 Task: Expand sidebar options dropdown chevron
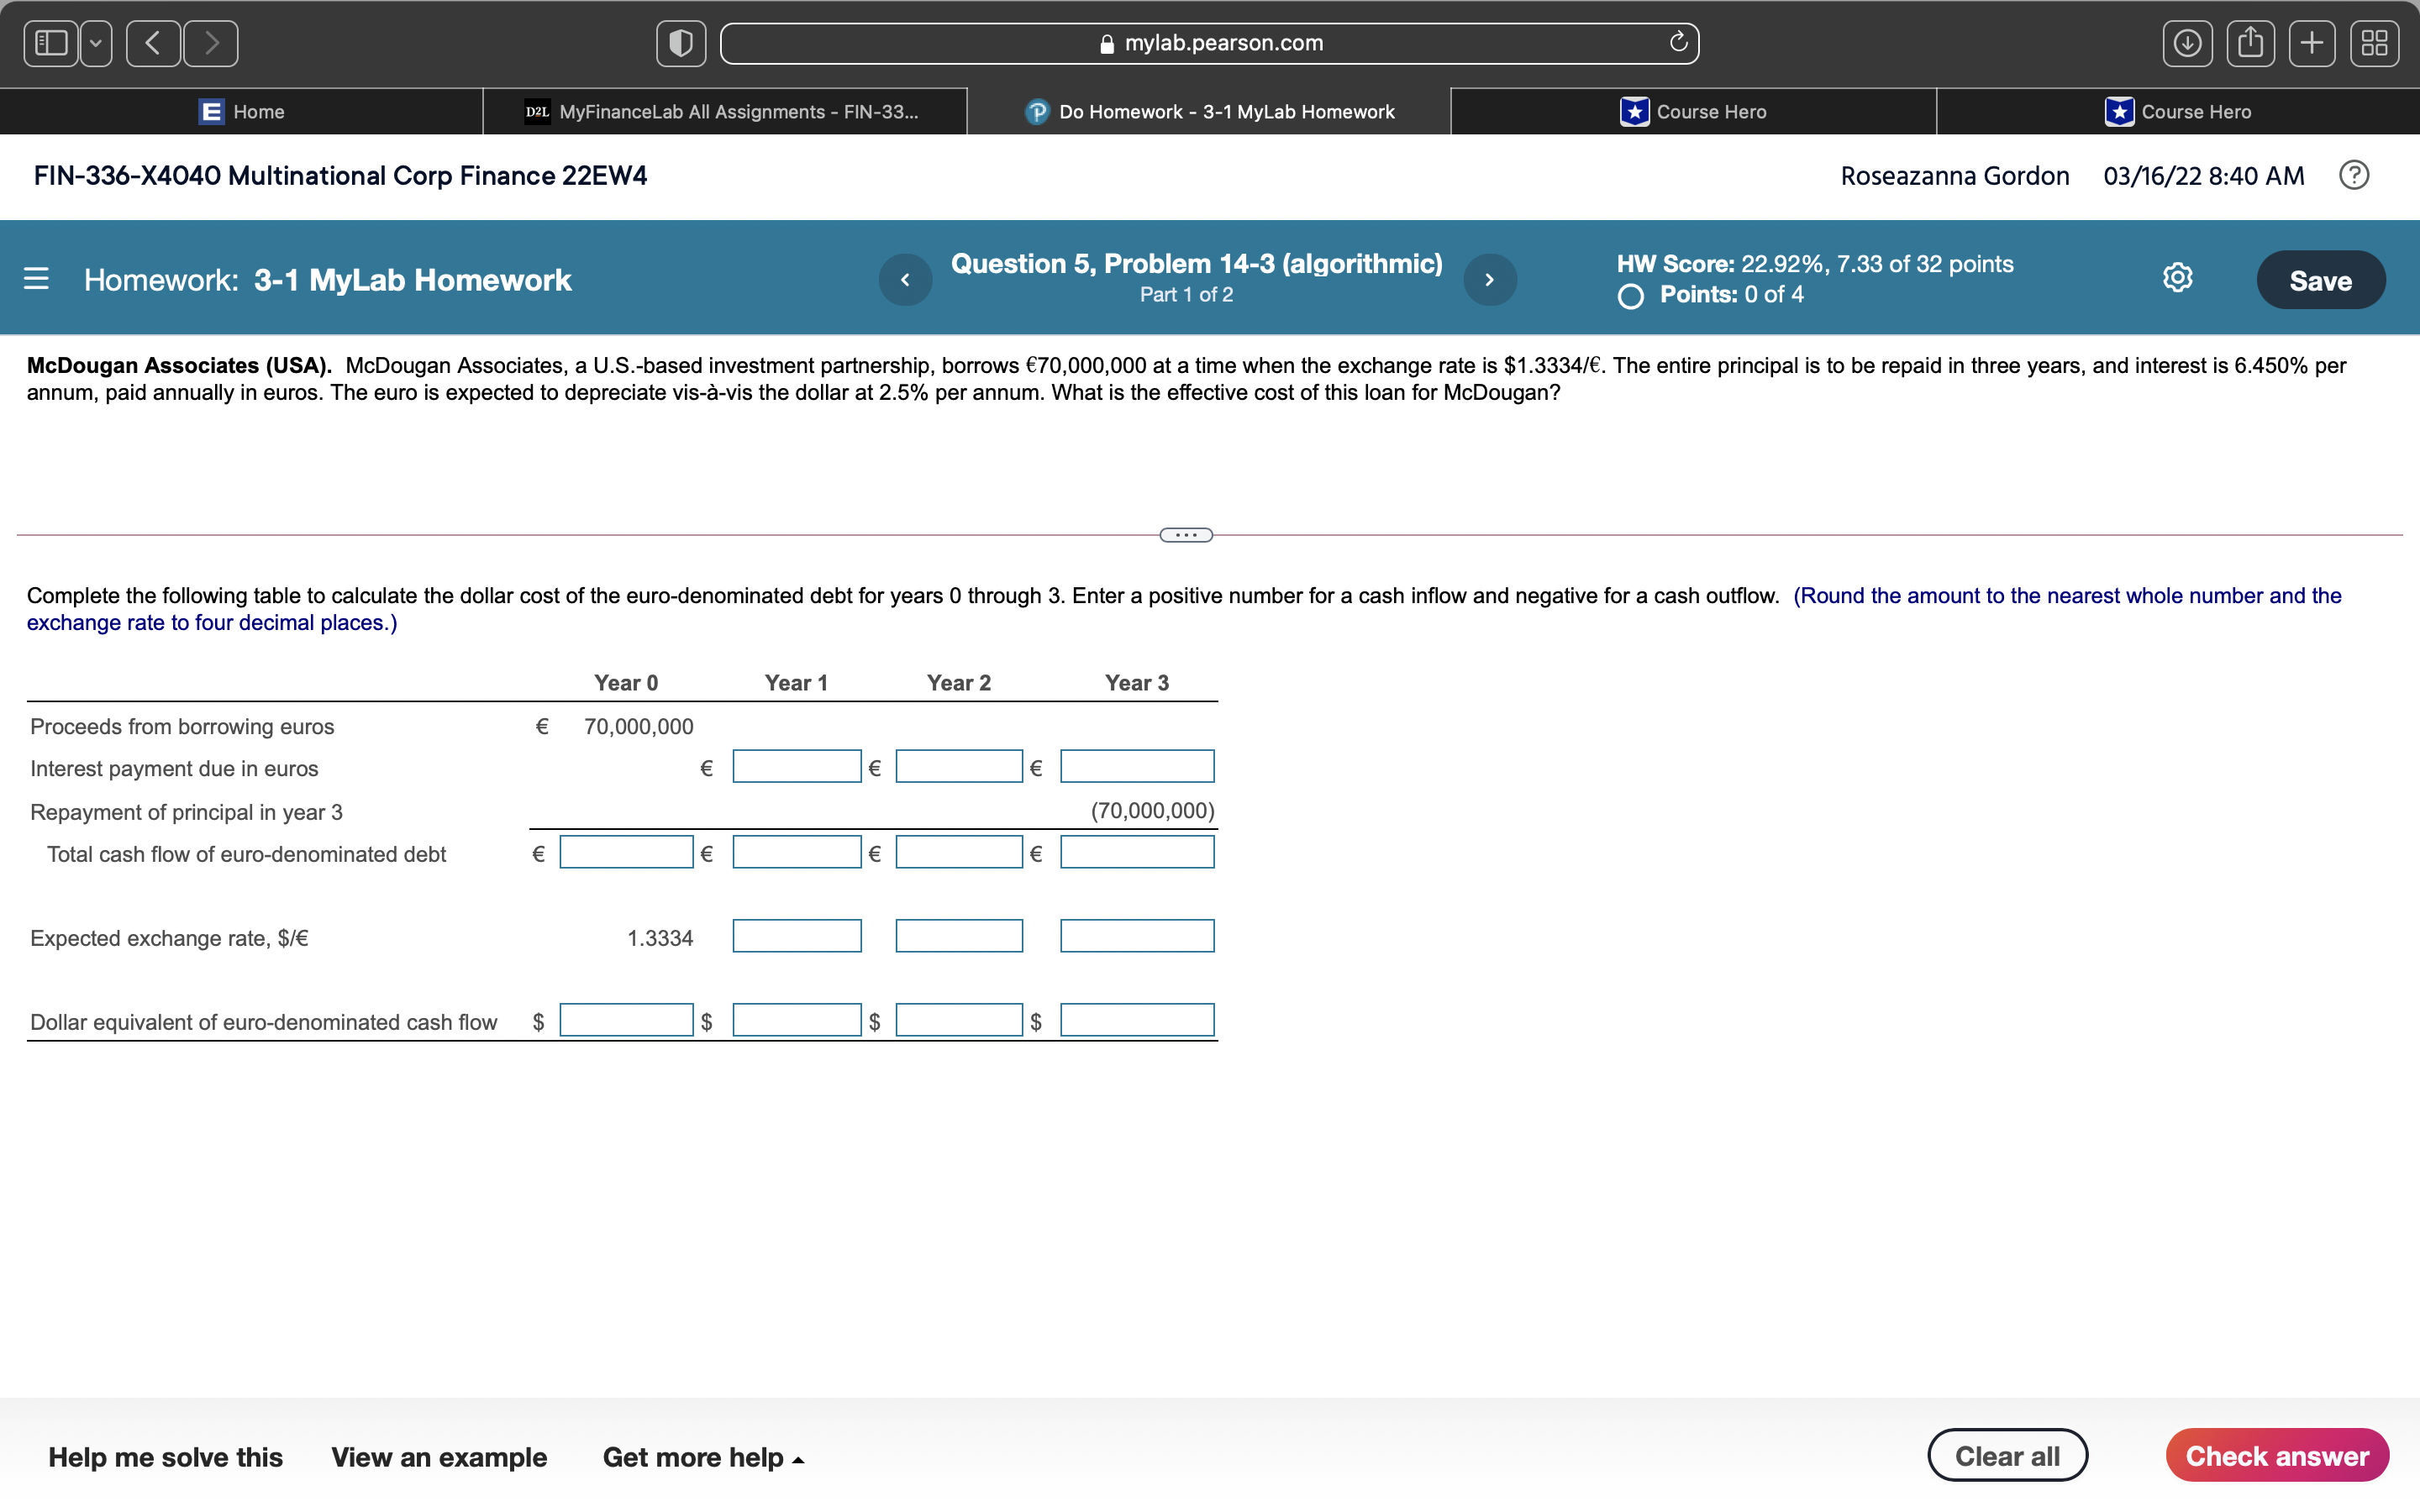click(x=96, y=43)
